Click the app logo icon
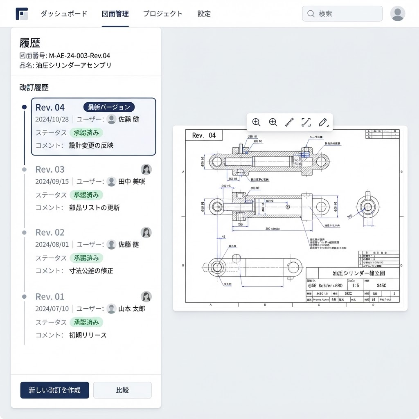Screen dimensions: 419x419 22,14
